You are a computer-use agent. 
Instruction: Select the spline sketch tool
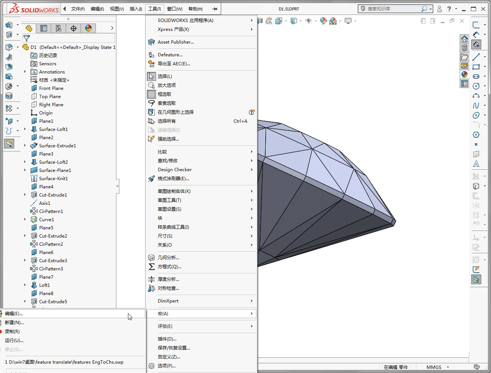[476, 106]
